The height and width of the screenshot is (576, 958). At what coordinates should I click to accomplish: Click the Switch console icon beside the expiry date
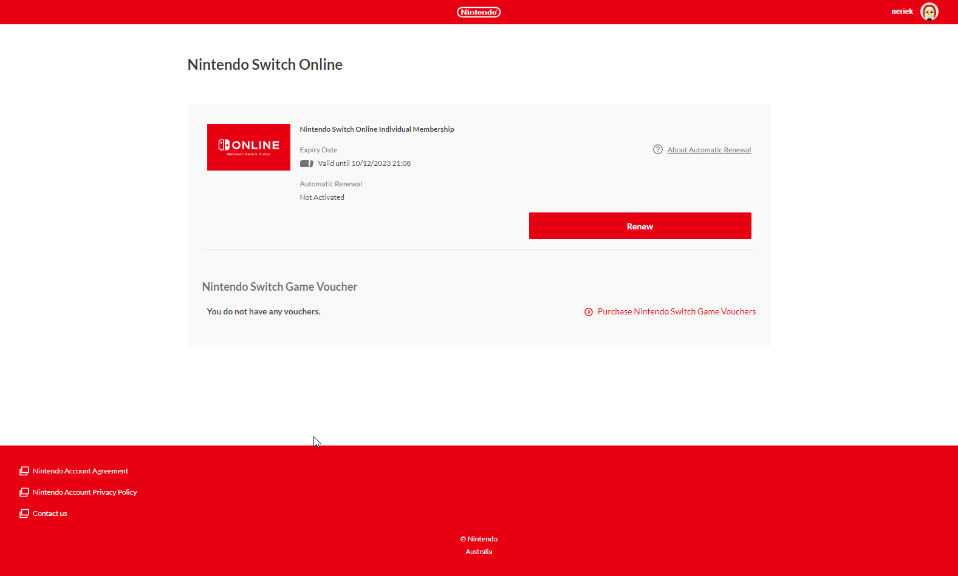click(x=307, y=163)
